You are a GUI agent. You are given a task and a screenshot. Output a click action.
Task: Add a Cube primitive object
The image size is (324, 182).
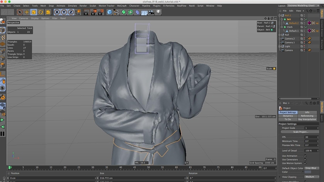(110, 12)
